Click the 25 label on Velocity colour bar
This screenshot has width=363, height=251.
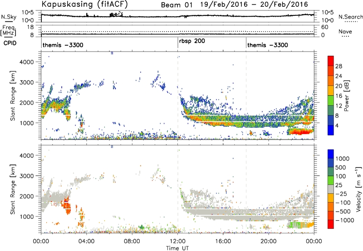coord(338,185)
